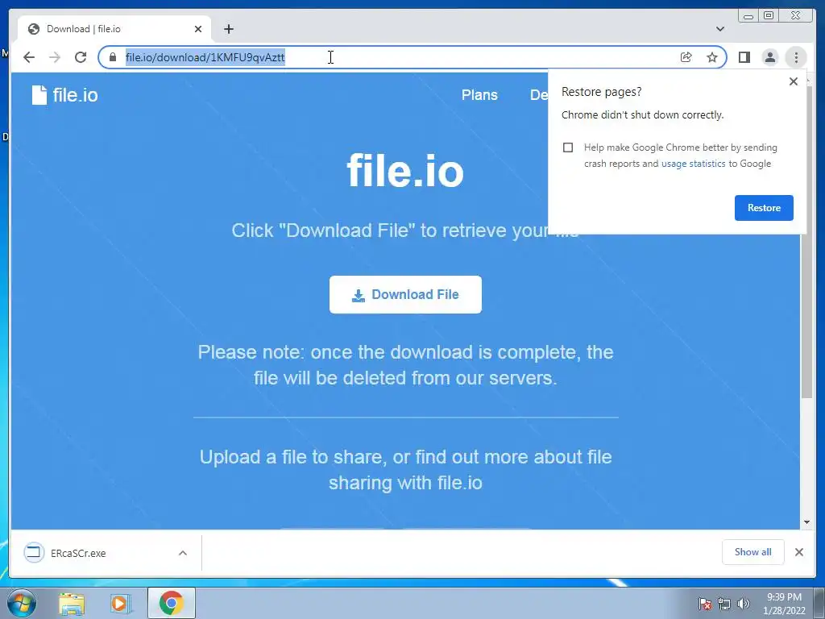Click the Download File button
The height and width of the screenshot is (619, 825).
(405, 294)
